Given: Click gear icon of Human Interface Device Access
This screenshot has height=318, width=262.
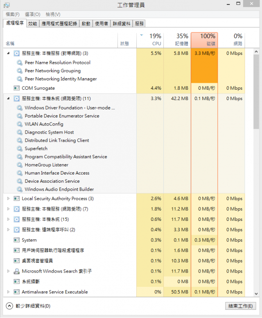Looking at the screenshot, I should 20,173.
